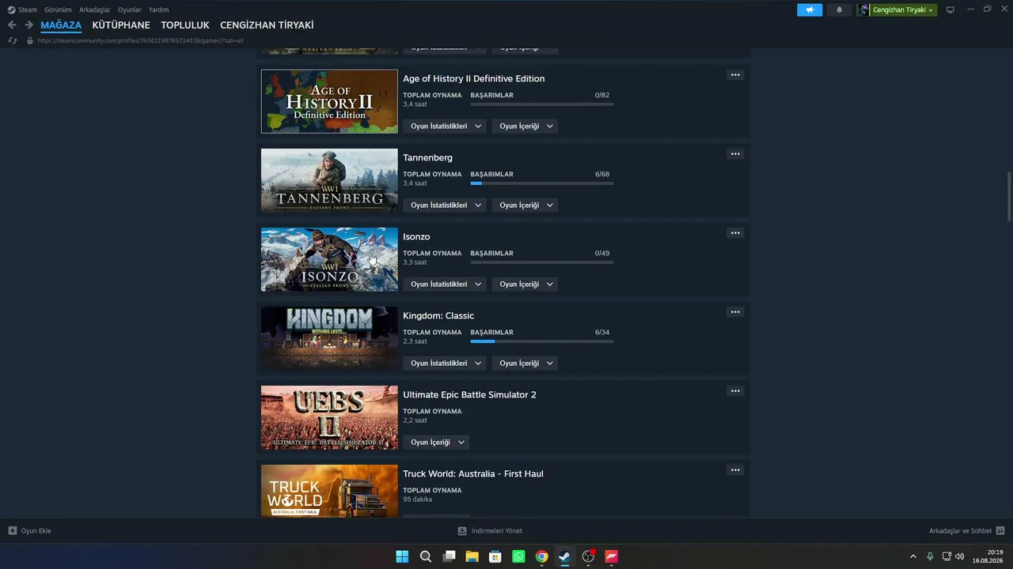Expand Oyun İçeriği for Kingdom: Classic

[525, 364]
